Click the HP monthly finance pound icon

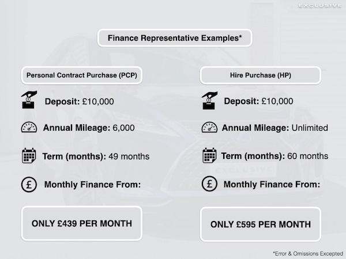(209, 184)
